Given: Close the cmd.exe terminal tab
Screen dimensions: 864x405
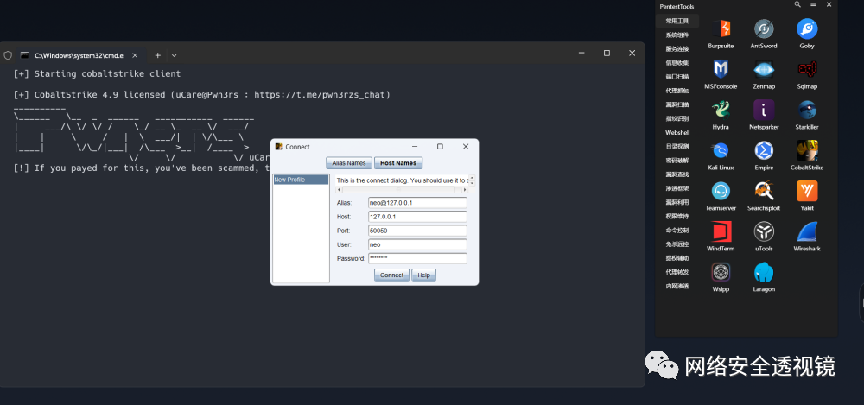Looking at the screenshot, I should (135, 55).
